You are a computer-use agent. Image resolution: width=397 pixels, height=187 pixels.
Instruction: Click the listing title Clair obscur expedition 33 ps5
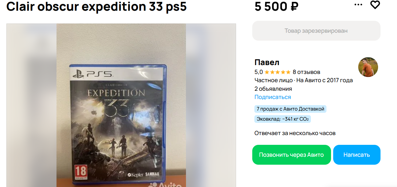click(97, 6)
